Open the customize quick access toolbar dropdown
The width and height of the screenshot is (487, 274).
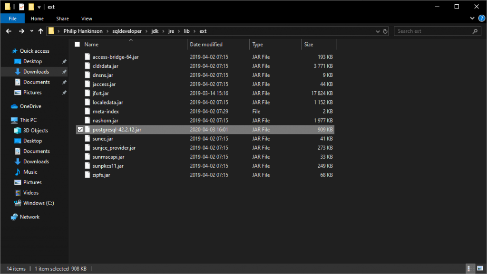pyautogui.click(x=39, y=7)
